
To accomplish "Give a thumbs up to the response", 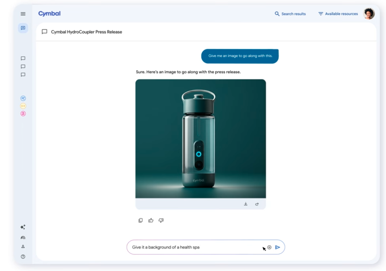I will point(151,220).
